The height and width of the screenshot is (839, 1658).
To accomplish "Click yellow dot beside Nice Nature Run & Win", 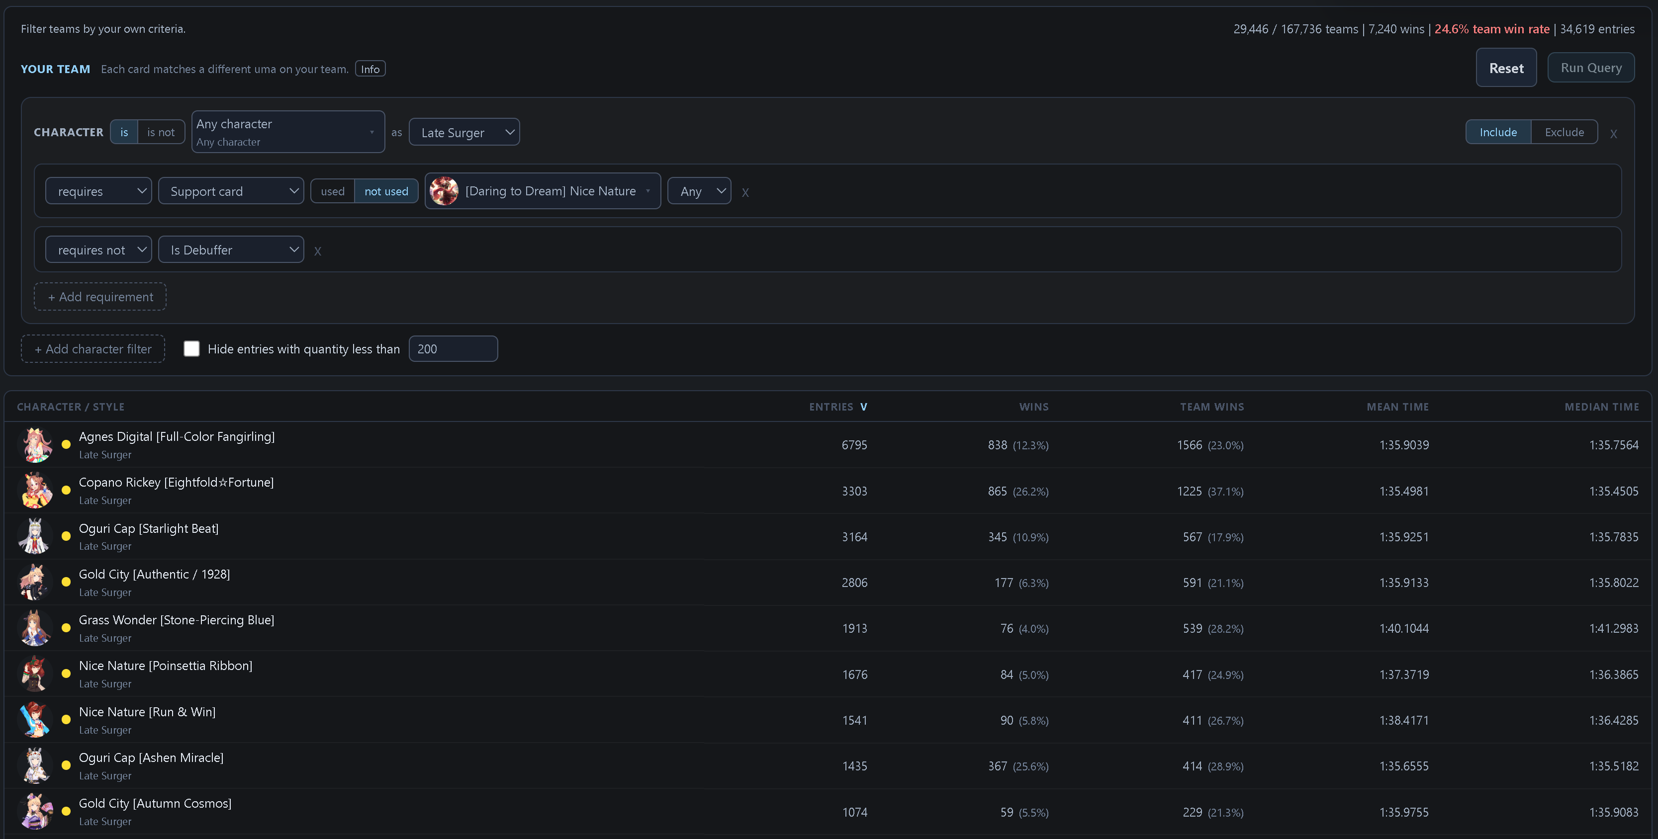I will 66,719.
